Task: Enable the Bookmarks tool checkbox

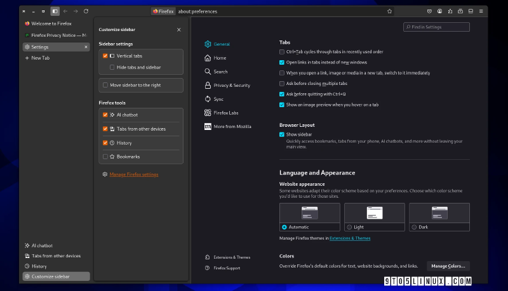Action: click(105, 157)
